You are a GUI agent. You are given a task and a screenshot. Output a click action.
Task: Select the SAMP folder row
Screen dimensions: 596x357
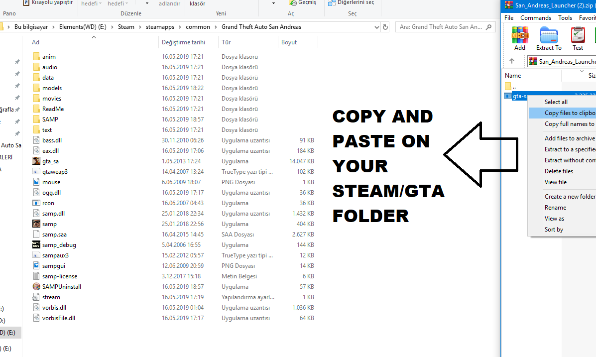174,119
